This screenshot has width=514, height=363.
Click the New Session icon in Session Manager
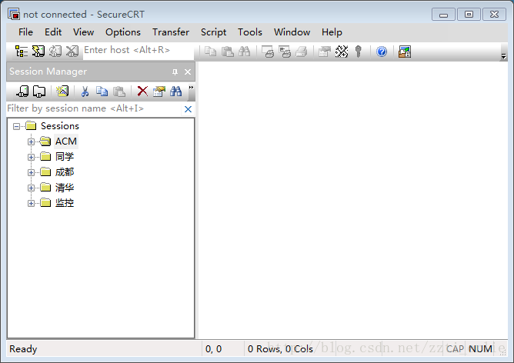(x=62, y=91)
